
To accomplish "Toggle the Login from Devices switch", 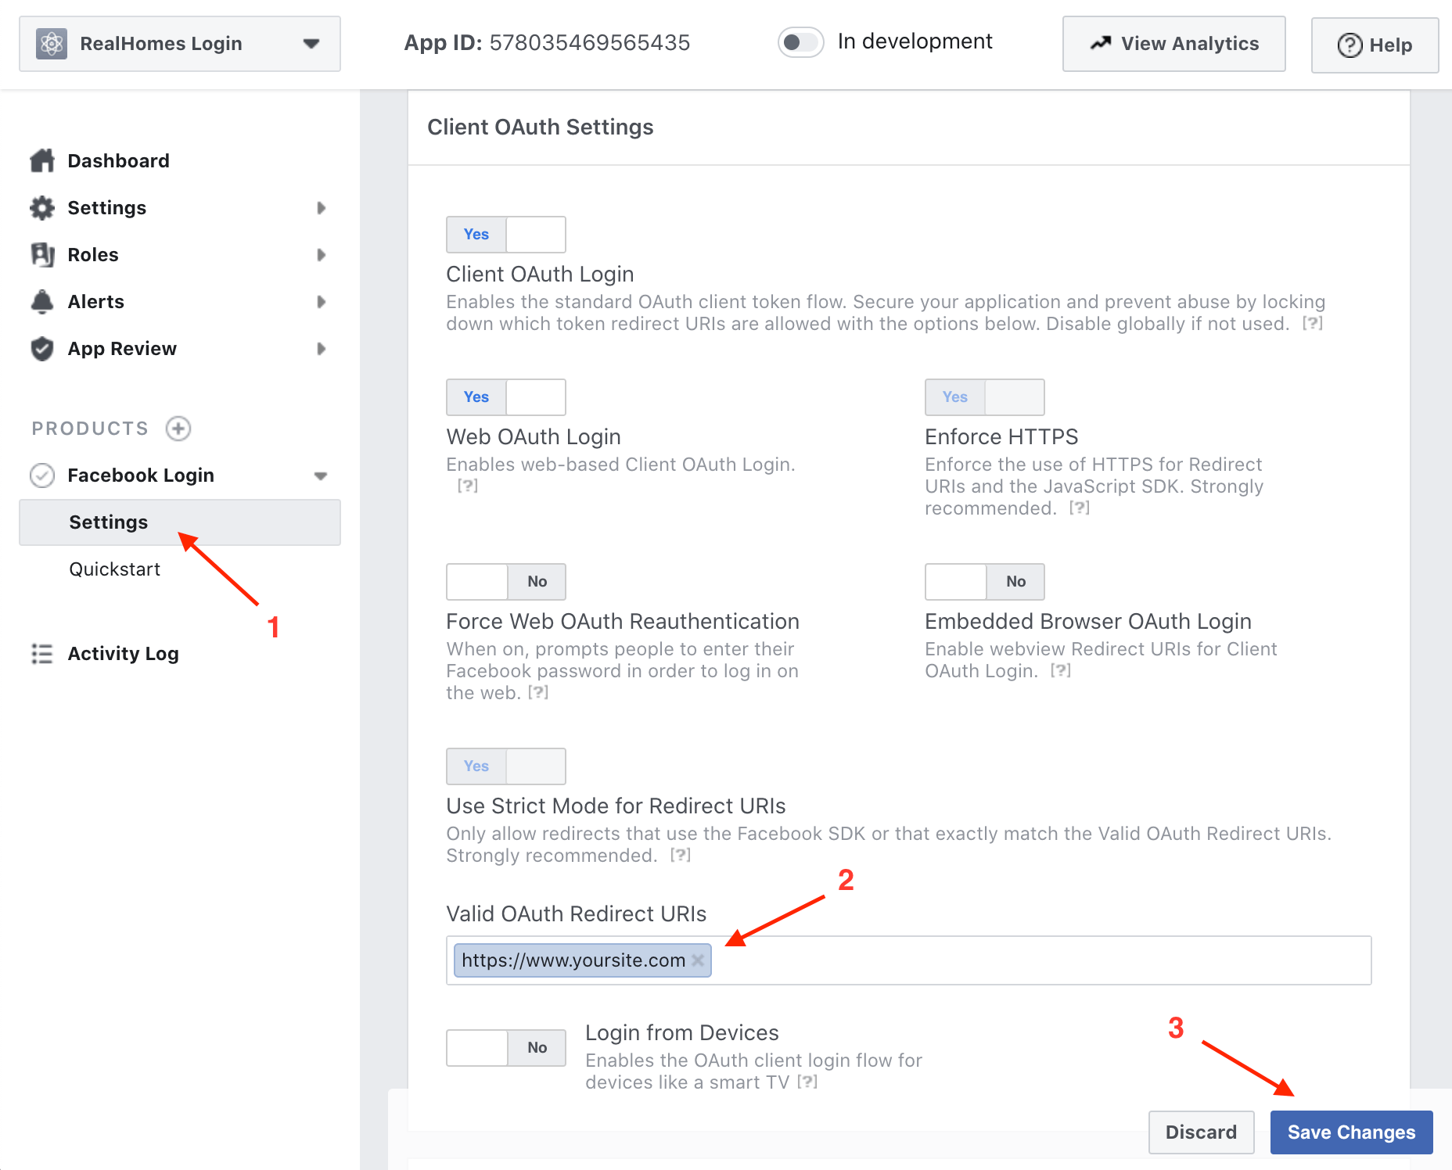I will pyautogui.click(x=506, y=1048).
